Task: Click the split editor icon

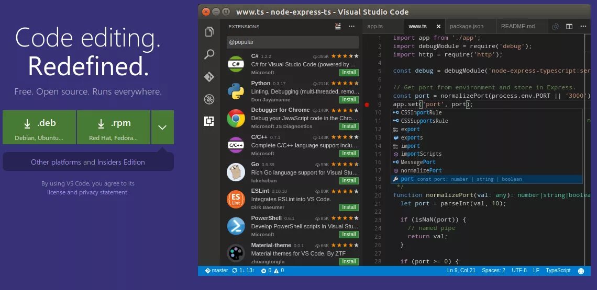Action: pyautogui.click(x=569, y=26)
